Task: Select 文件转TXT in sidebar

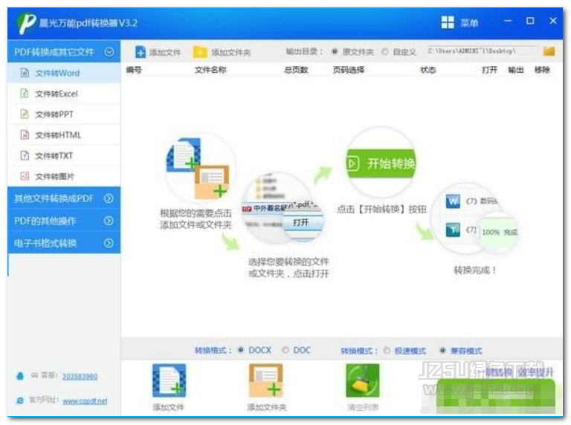Action: point(64,156)
